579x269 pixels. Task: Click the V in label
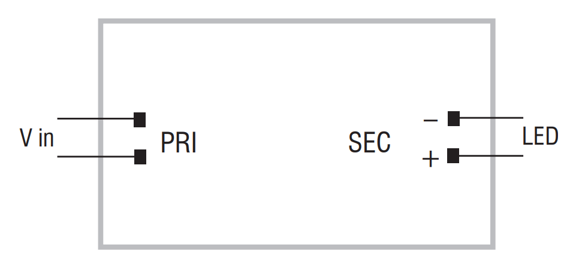click(x=37, y=138)
